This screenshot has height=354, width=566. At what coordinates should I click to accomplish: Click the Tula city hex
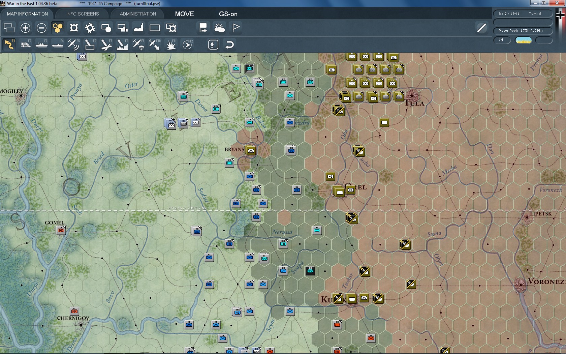(x=411, y=96)
